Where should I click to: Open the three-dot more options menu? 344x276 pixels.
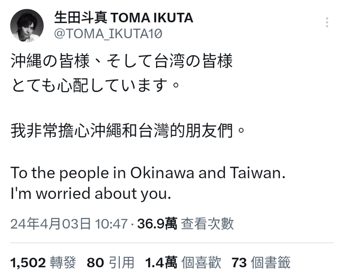[x=327, y=22]
